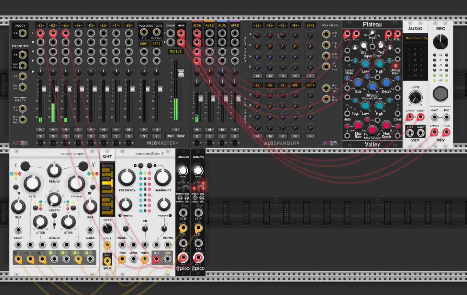This screenshot has height=295, width=467.
Task: Click the Plateau Size knob
Action: [x=358, y=83]
